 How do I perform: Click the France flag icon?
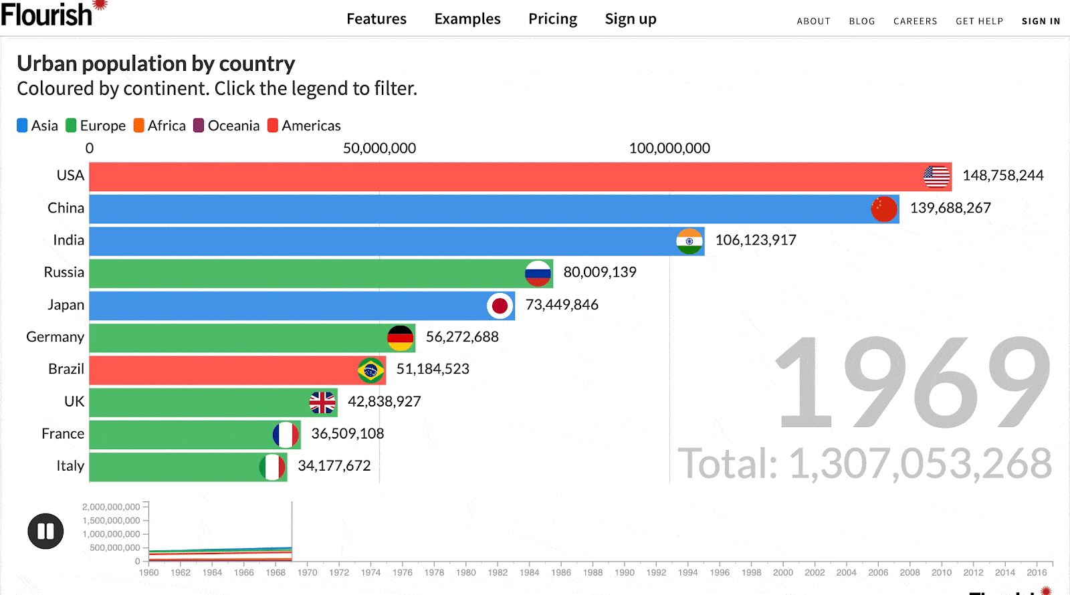pos(286,435)
